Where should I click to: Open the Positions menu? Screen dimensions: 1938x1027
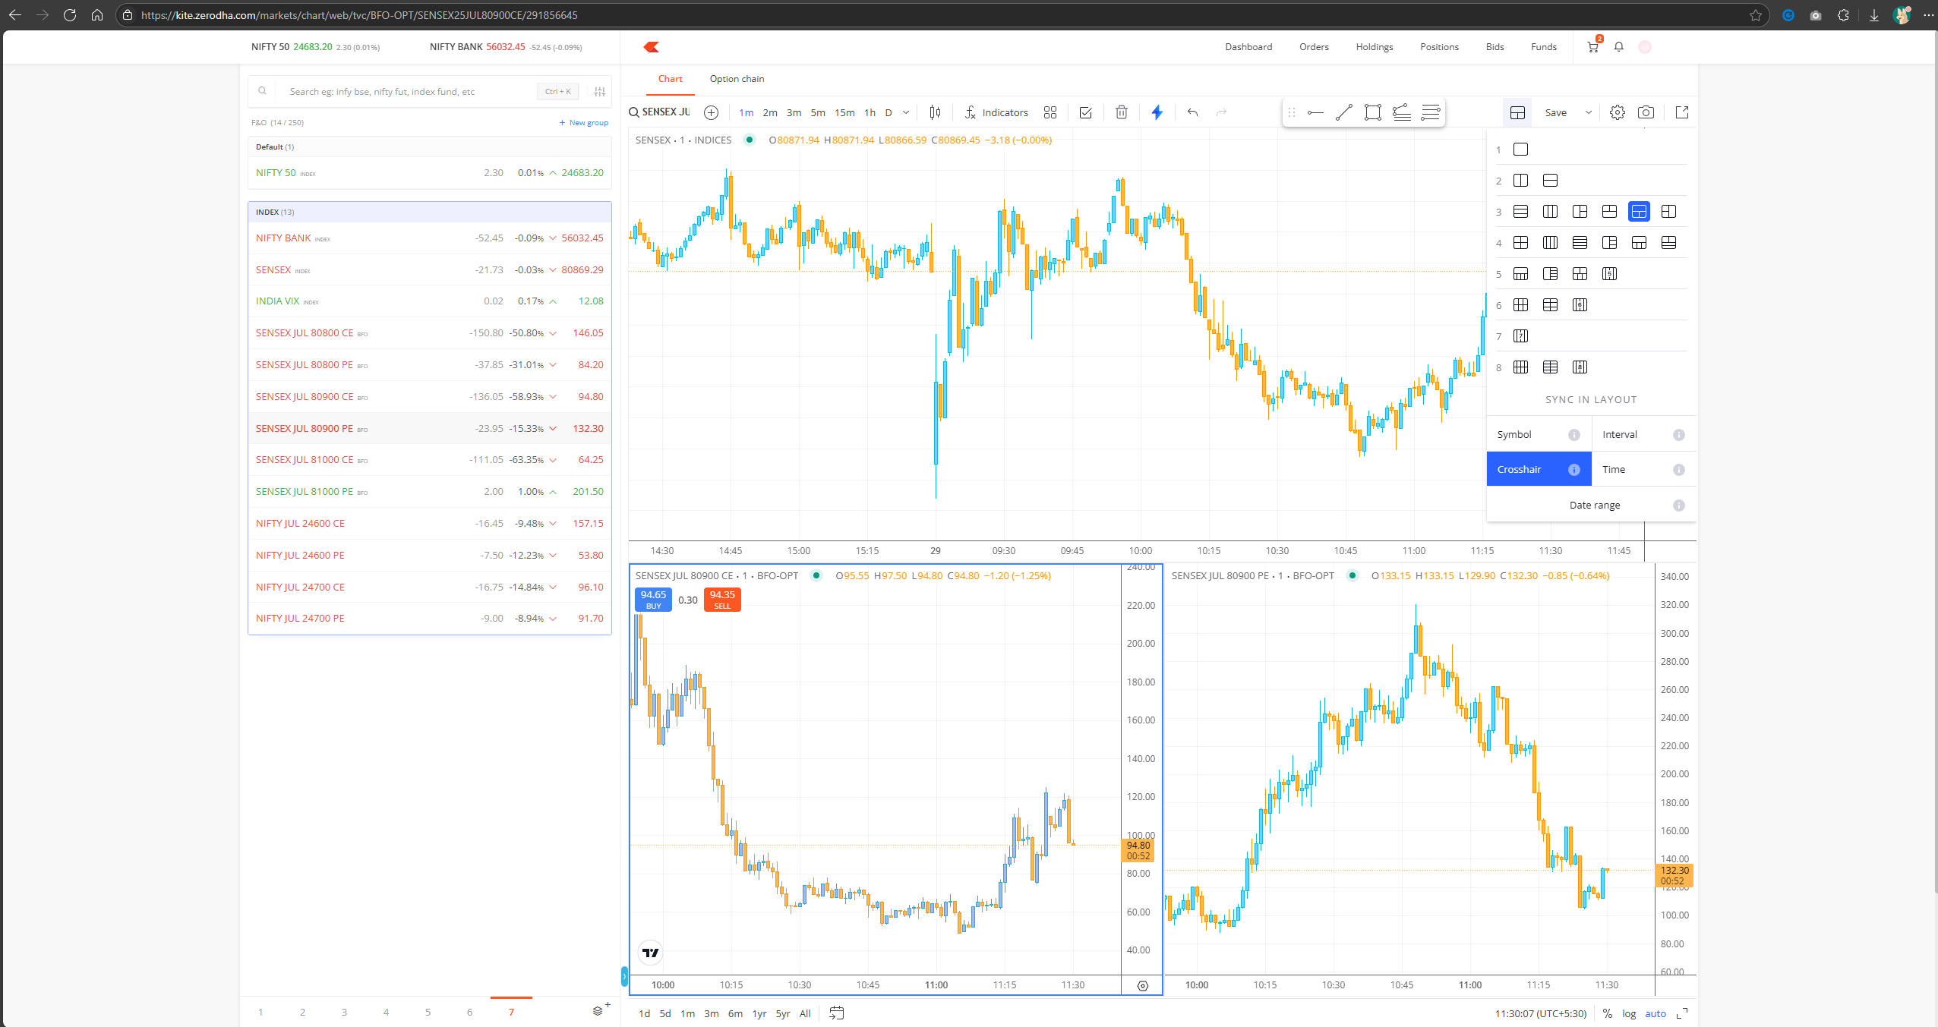tap(1439, 47)
